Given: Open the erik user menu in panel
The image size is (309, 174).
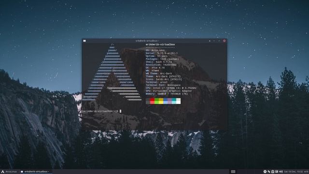Looking at the screenshot, I should coord(306,172).
